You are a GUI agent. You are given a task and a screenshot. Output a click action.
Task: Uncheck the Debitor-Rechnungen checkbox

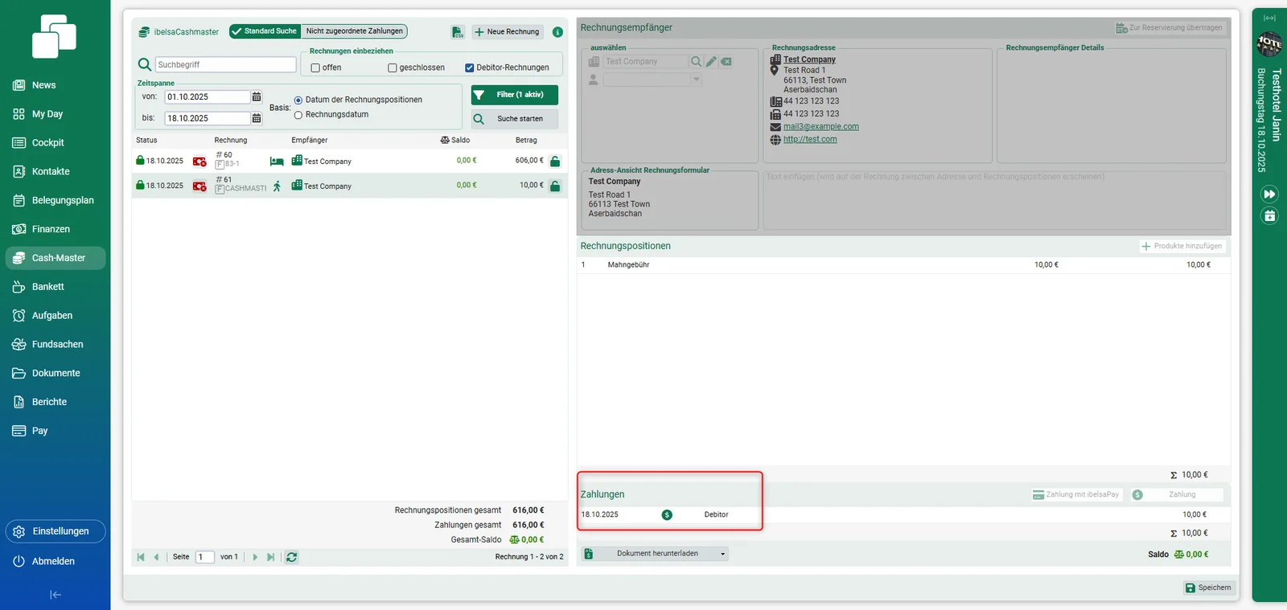[x=470, y=68]
